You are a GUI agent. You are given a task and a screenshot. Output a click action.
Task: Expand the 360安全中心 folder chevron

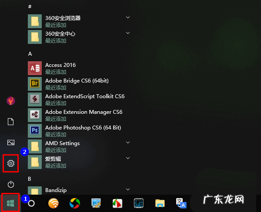128,33
